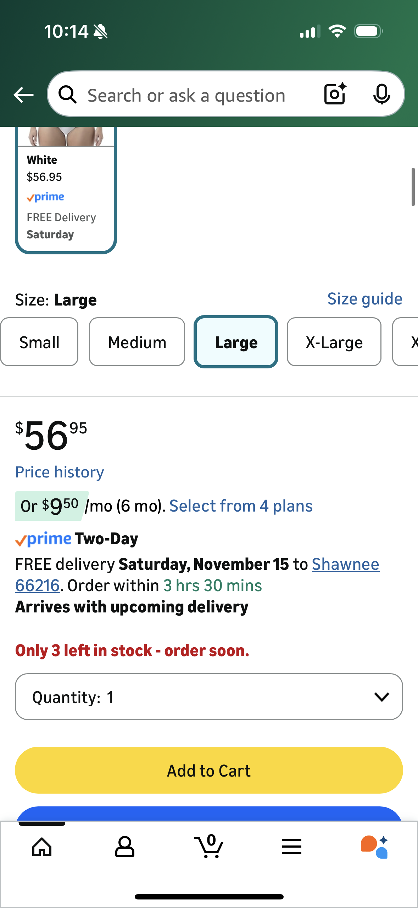Image resolution: width=418 pixels, height=908 pixels.
Task: Tap the microphone voice search icon
Action: point(381,94)
